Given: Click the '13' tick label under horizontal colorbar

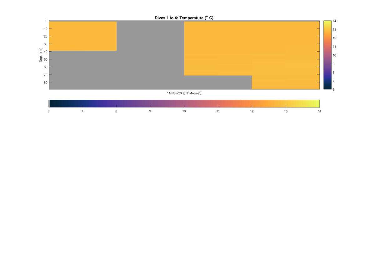Looking at the screenshot, I should (x=286, y=111).
